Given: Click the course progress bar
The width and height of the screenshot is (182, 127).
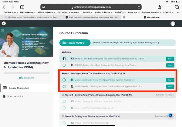Looking at the screenshot, I should click(26, 73).
